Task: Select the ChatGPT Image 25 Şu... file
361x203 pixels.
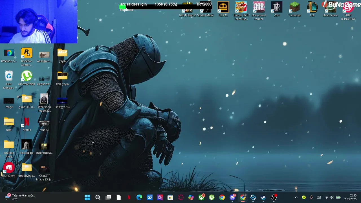Action: (x=44, y=173)
